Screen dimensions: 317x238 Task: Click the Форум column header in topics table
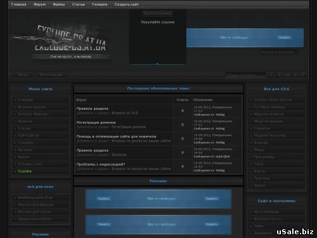[81, 100]
